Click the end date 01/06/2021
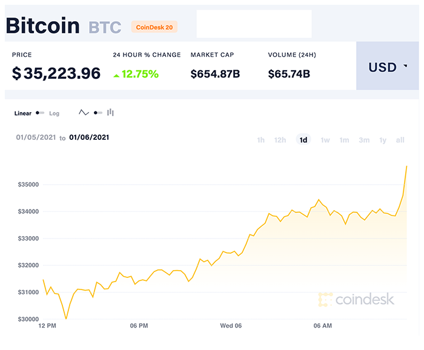Viewport: 424px width, 350px height. [89, 137]
